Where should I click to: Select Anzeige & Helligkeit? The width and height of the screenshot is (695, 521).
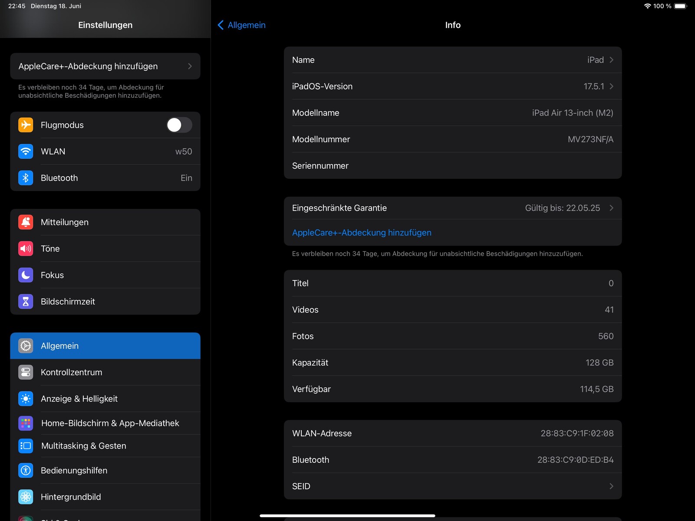pyautogui.click(x=105, y=399)
